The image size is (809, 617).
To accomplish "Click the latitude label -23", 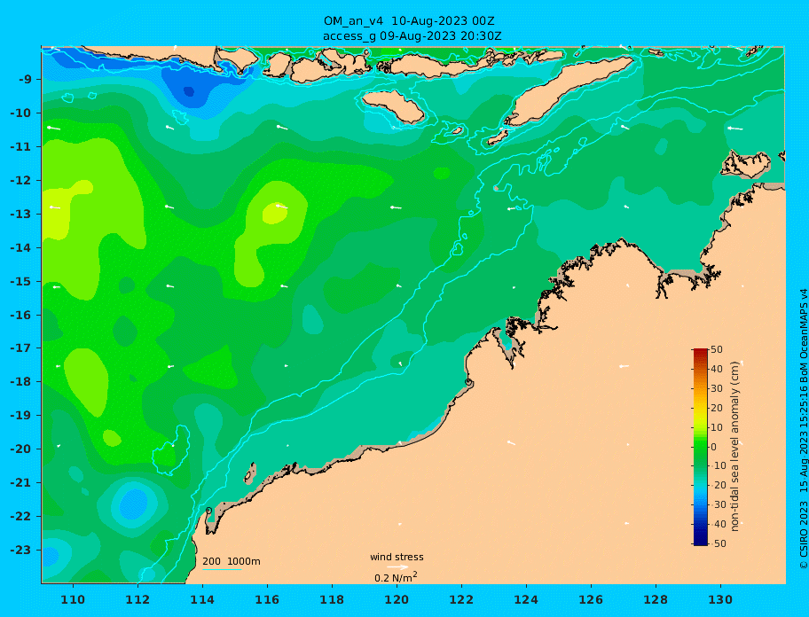I will coord(20,550).
